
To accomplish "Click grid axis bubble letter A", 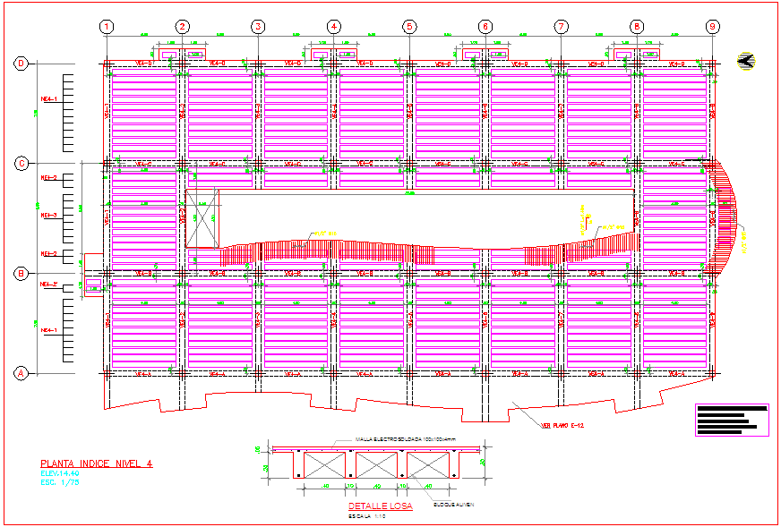I will [x=20, y=373].
